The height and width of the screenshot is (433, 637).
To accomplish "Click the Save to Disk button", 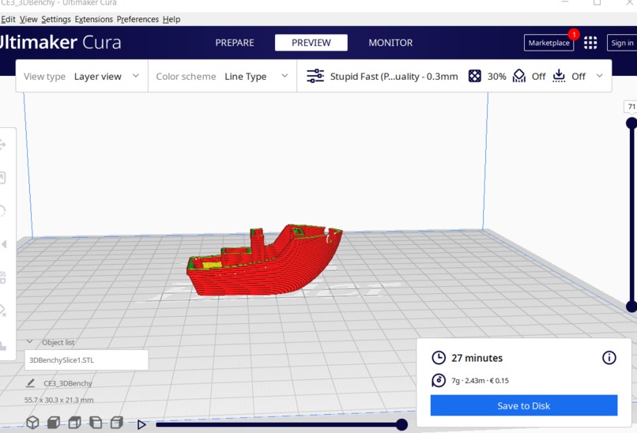I will point(524,405).
